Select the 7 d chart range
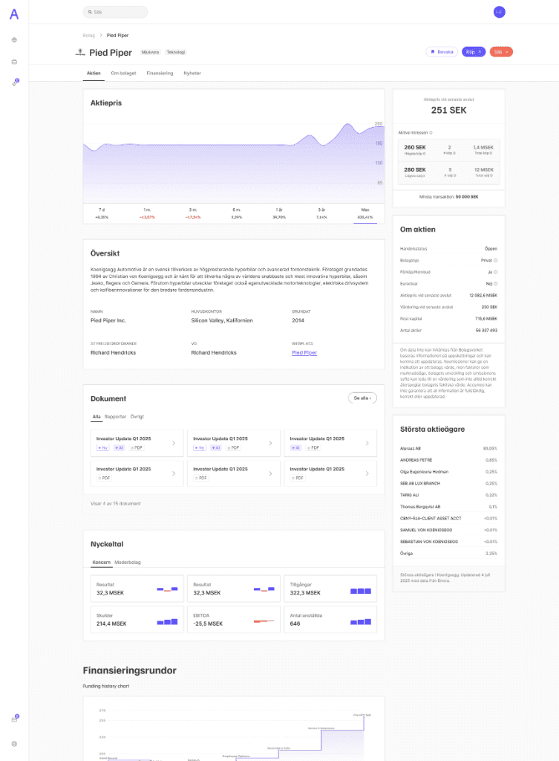Viewport: 559px width, 761px height. click(102, 213)
